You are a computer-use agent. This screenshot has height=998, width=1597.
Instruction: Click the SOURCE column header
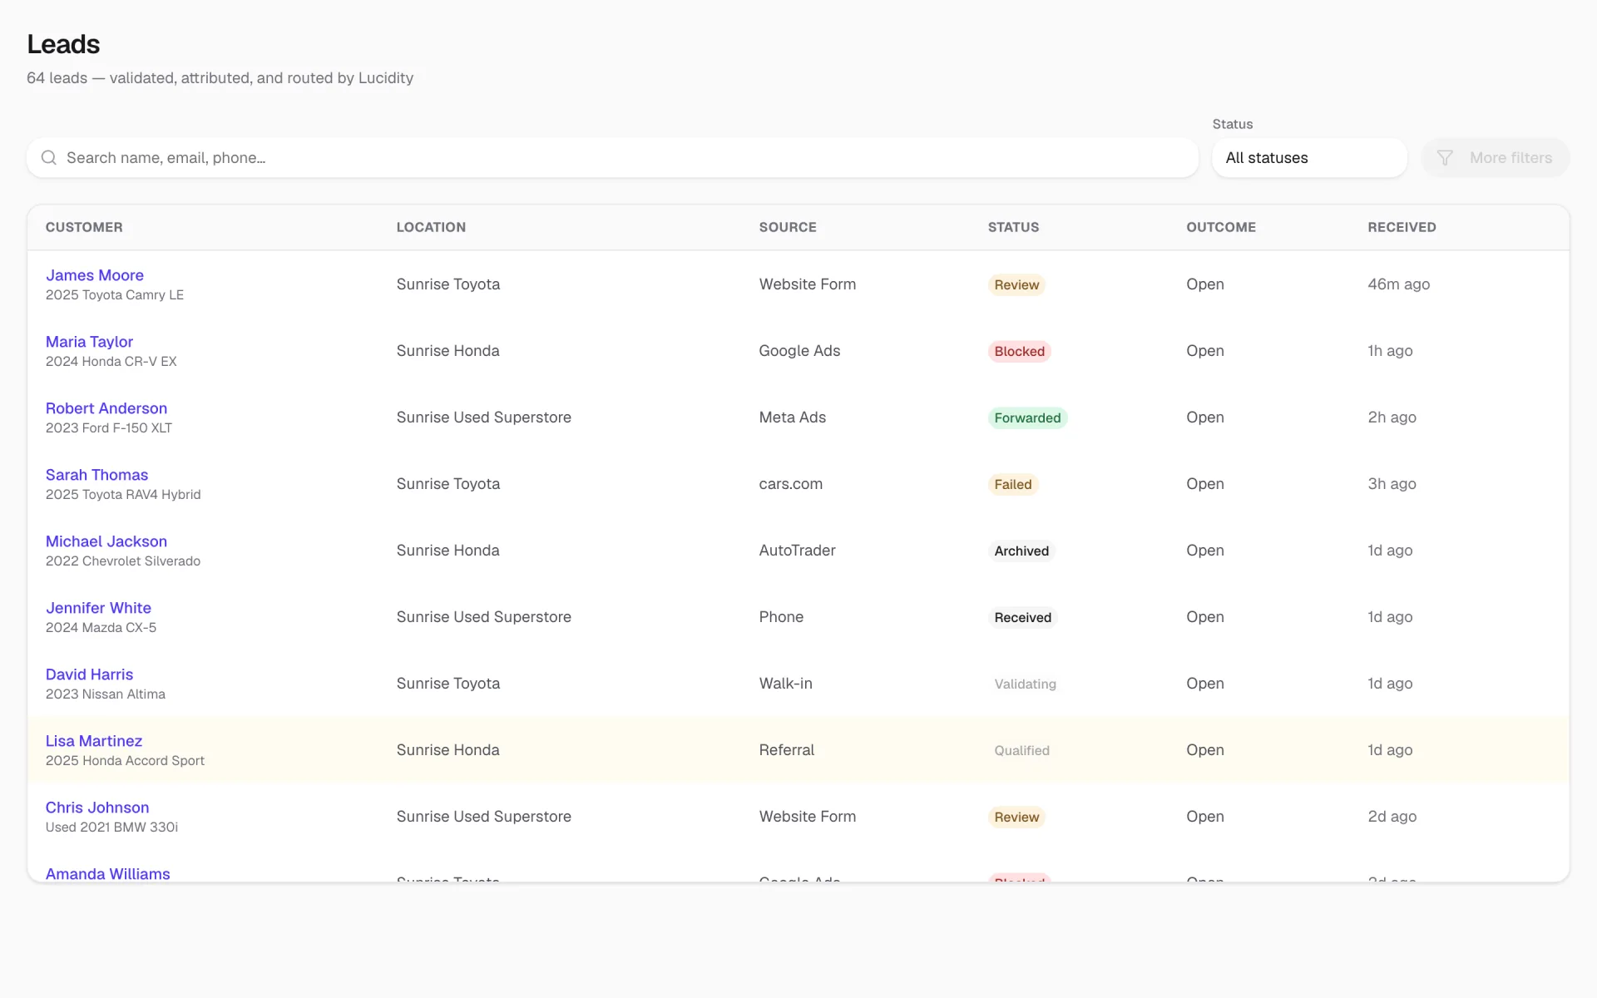pos(788,227)
